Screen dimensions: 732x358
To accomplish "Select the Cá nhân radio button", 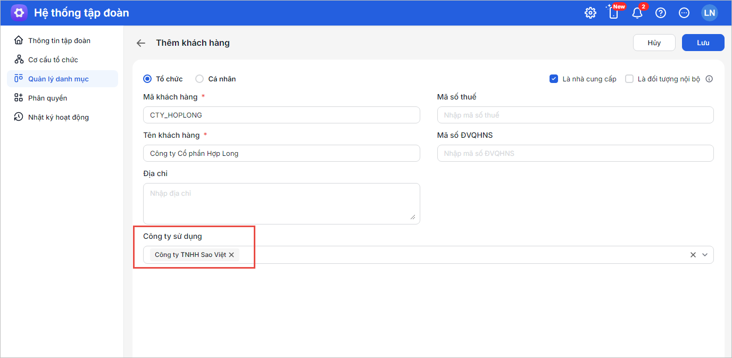I will 199,79.
